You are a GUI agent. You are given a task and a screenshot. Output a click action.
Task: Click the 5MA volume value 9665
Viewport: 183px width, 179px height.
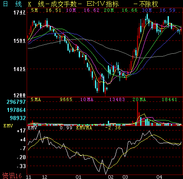point(66,99)
